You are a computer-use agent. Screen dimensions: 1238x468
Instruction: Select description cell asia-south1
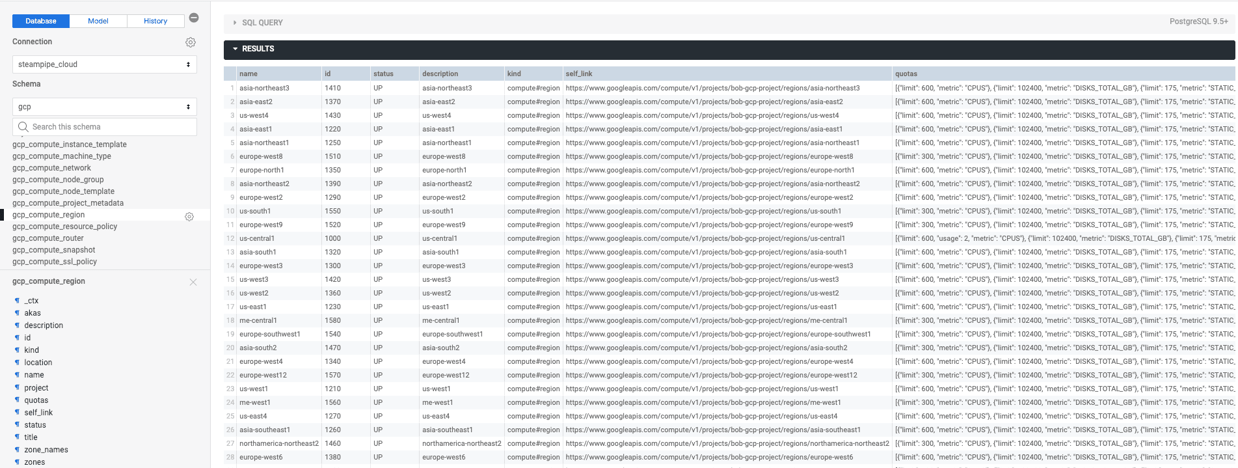point(461,252)
